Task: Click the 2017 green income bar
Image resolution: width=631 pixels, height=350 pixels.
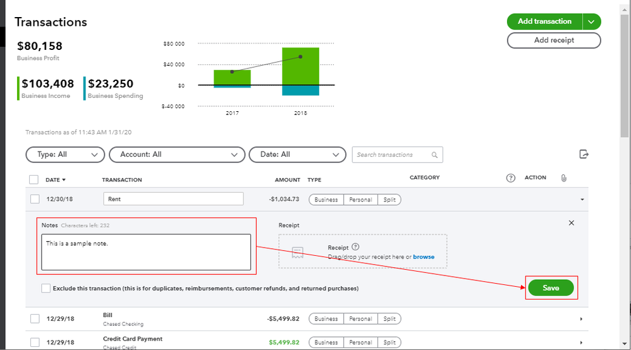Action: [232, 78]
